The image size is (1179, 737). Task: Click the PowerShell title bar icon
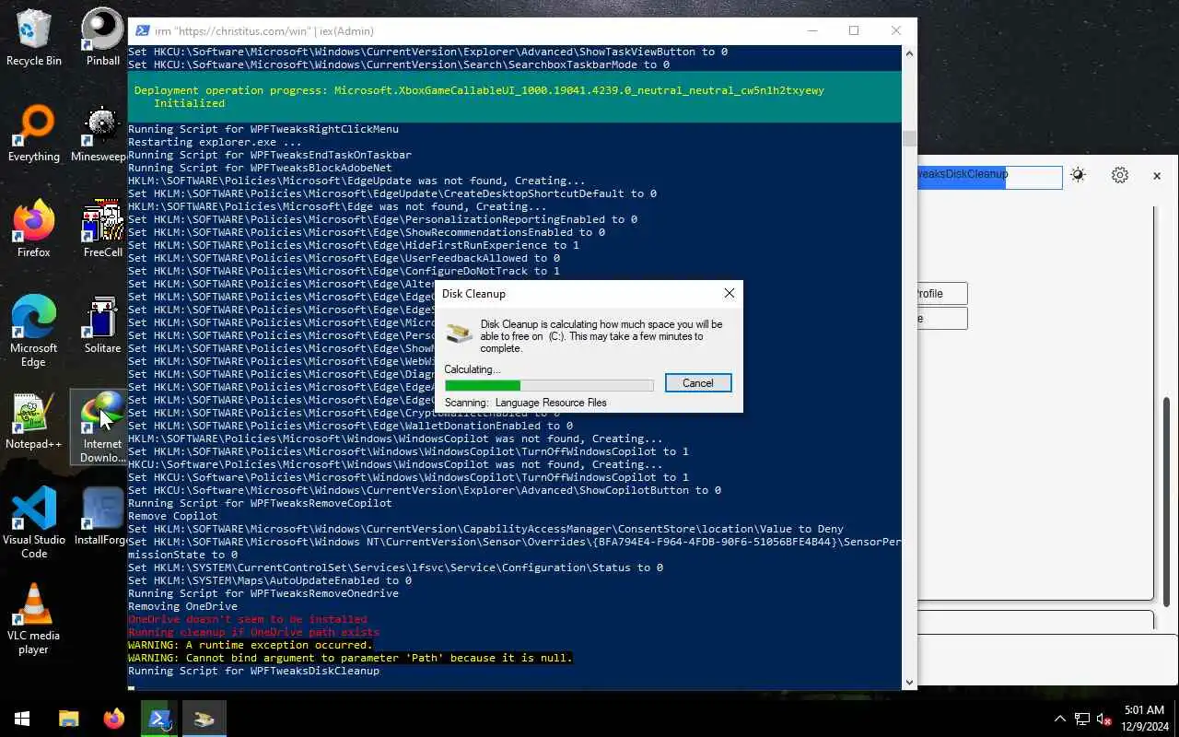pyautogui.click(x=143, y=30)
